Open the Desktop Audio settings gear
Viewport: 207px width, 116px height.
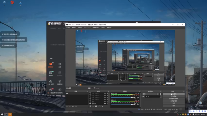tap(138, 104)
